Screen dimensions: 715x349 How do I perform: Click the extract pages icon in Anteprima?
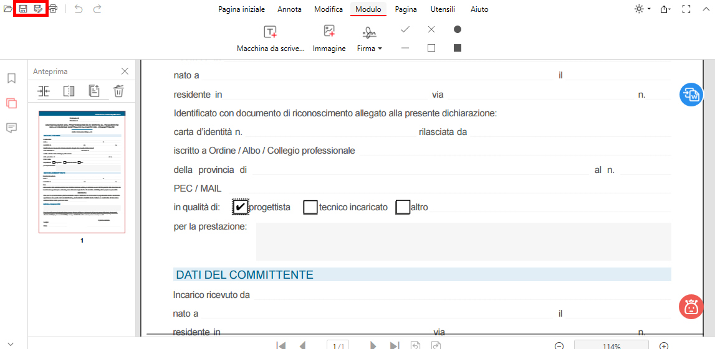pos(94,91)
